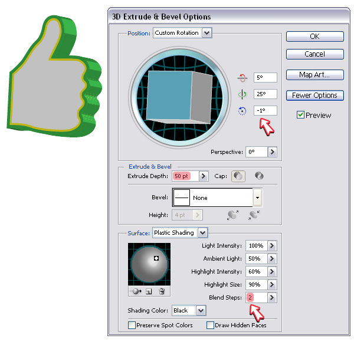Click the bevel None preview swatch

182,198
